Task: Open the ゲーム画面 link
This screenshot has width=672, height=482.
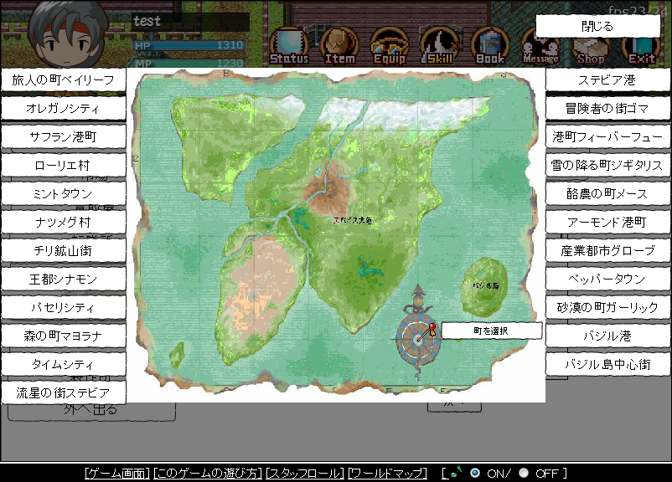Action: 117,474
